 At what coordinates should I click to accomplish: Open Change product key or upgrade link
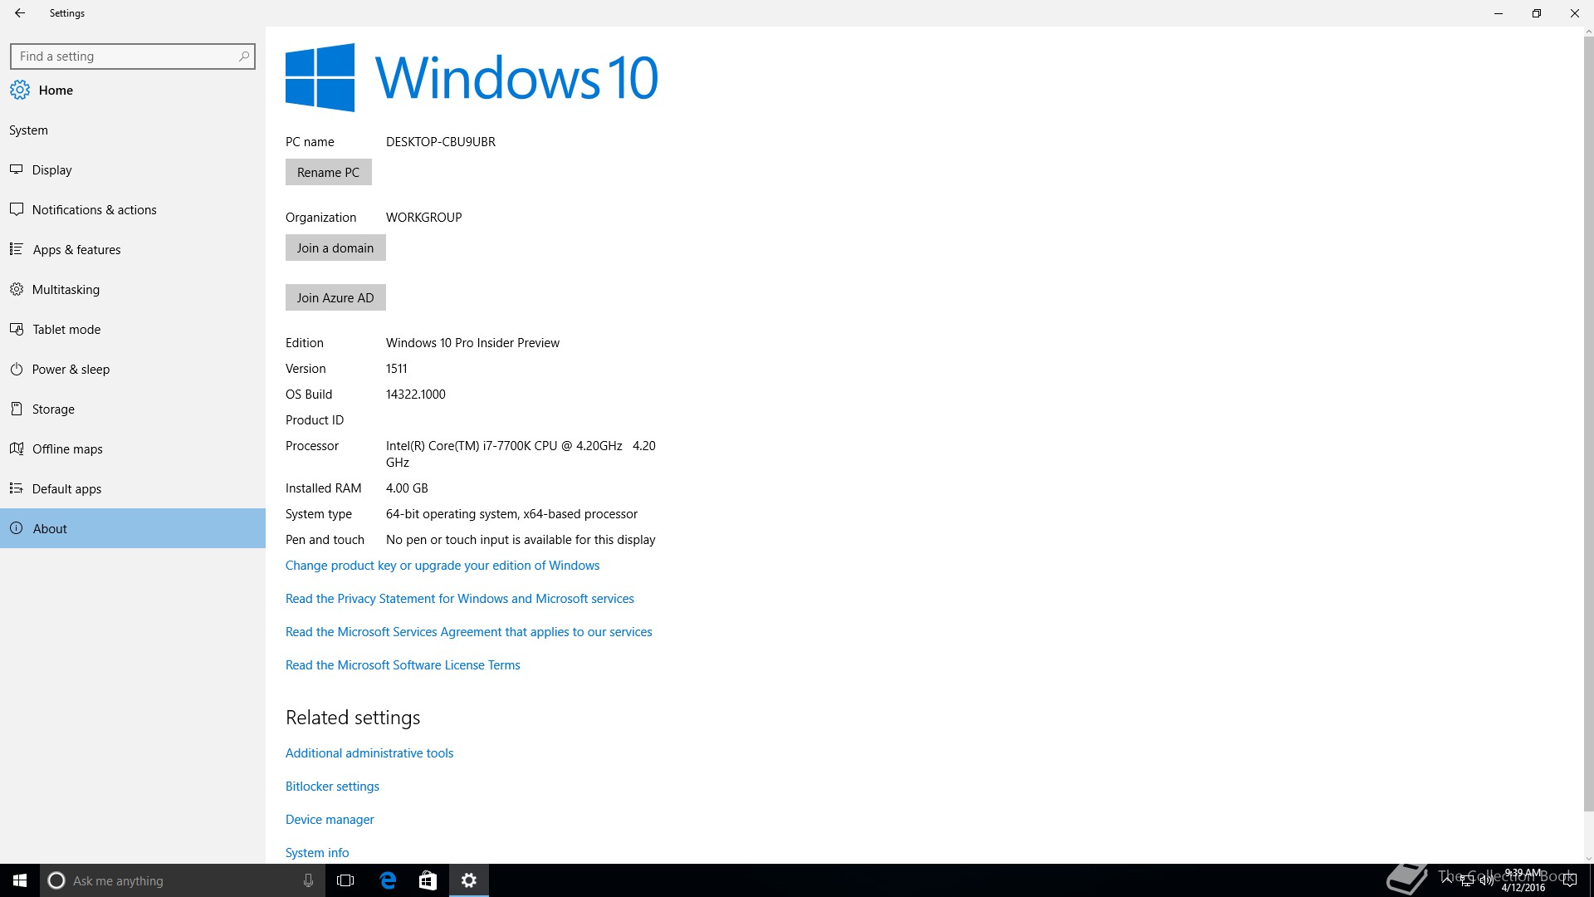443,566
